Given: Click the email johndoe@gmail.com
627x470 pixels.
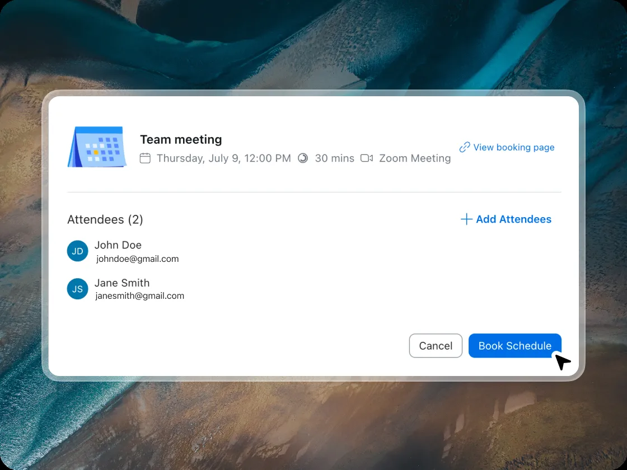Looking at the screenshot, I should click(x=138, y=259).
